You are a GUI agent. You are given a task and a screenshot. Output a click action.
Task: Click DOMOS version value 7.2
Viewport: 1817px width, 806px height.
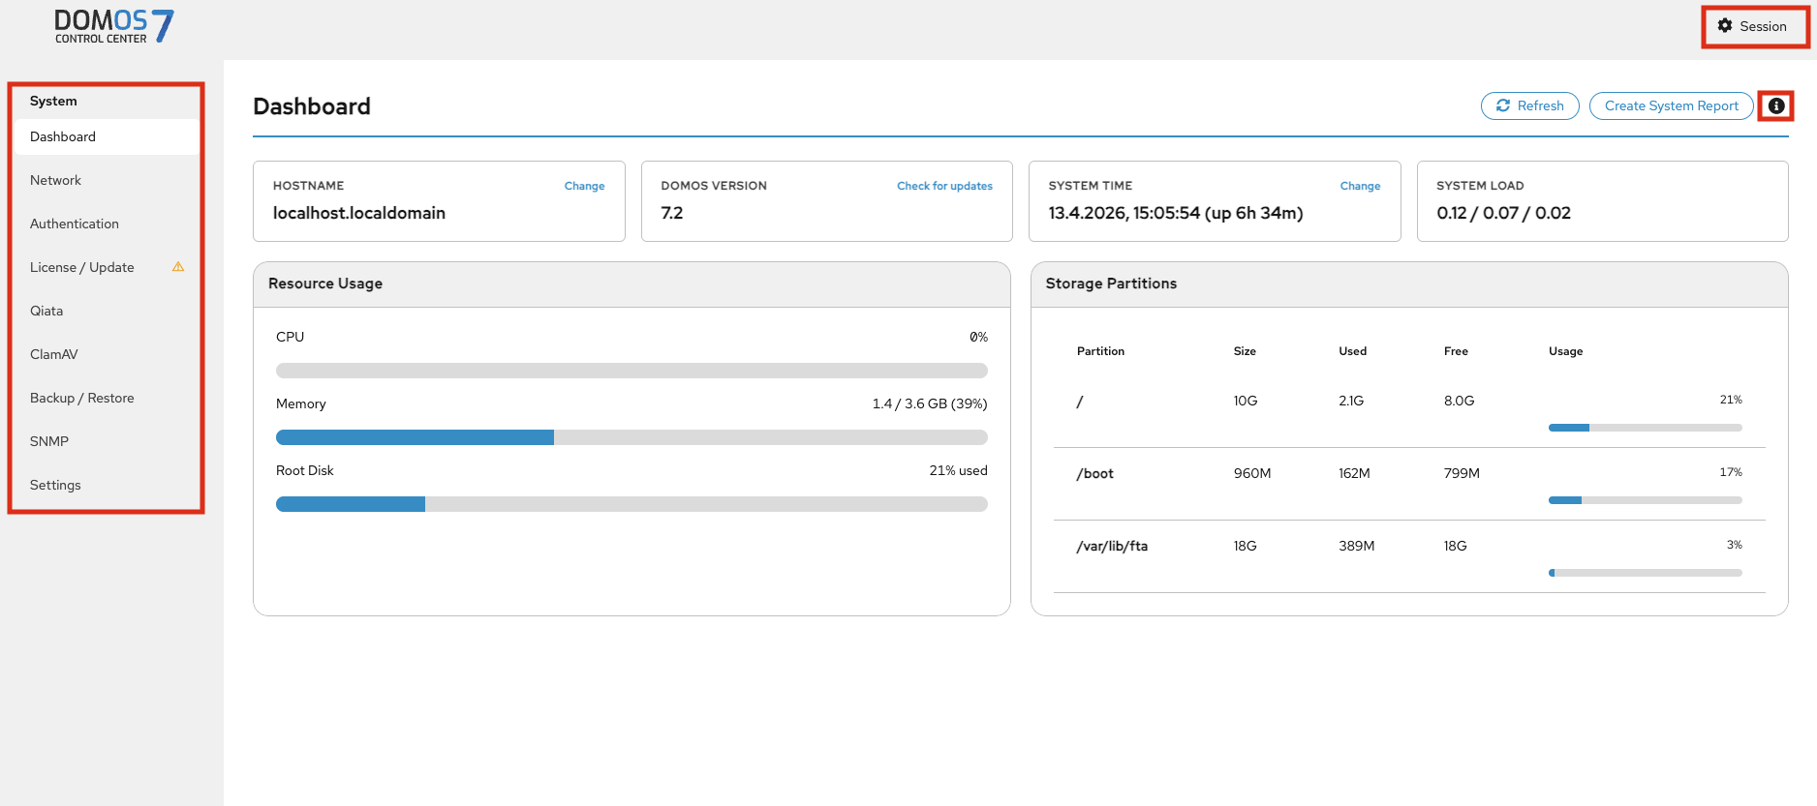click(672, 213)
